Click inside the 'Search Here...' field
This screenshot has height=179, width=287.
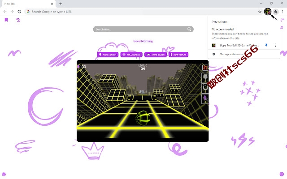pos(143,29)
